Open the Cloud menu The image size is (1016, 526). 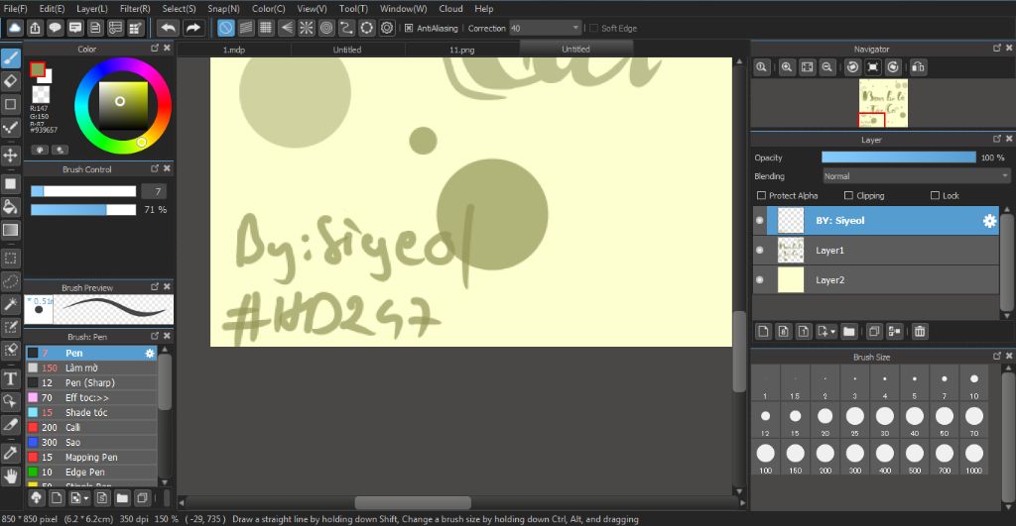click(450, 8)
